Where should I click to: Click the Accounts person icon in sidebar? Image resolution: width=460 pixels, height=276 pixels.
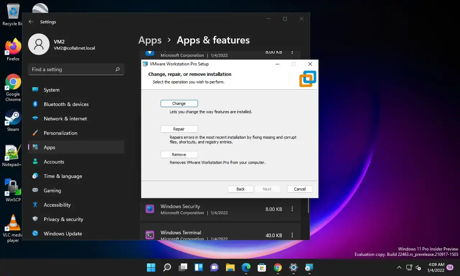(35, 162)
